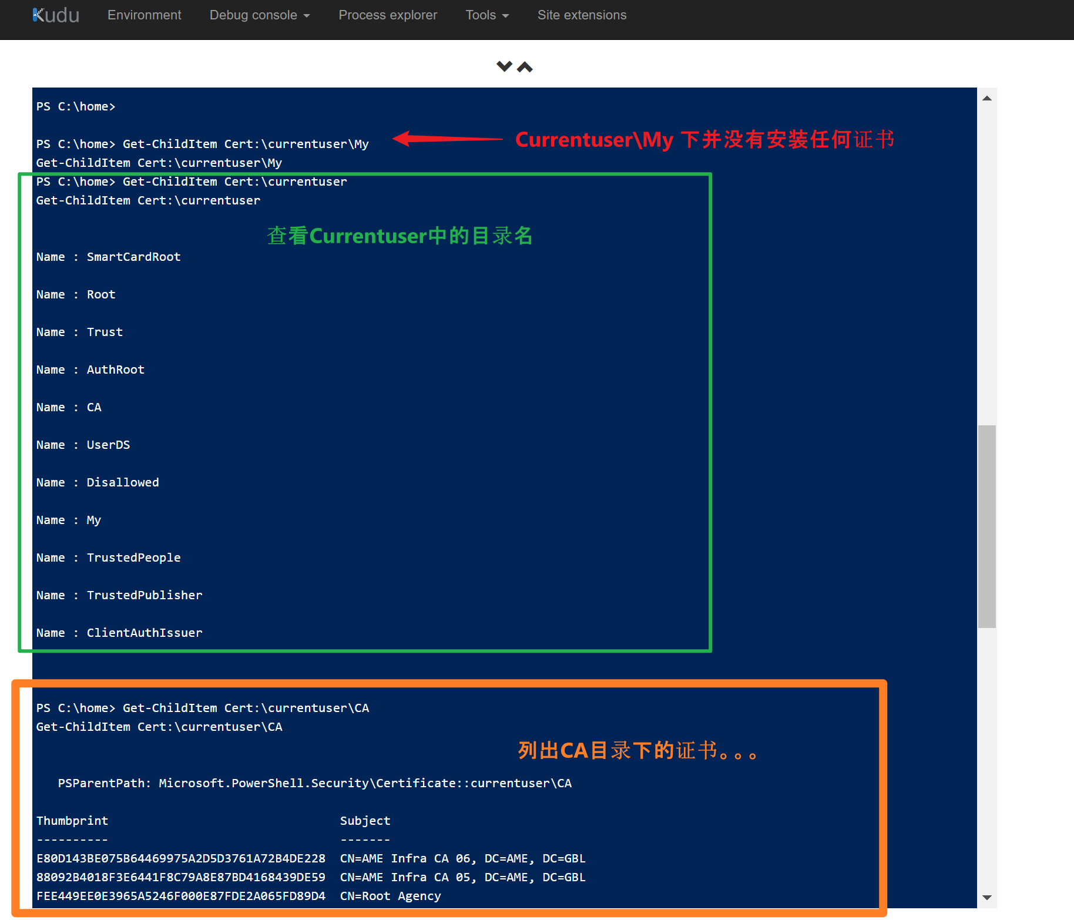This screenshot has width=1074, height=920.
Task: Click the console scrollbar thumb
Action: coord(987,526)
